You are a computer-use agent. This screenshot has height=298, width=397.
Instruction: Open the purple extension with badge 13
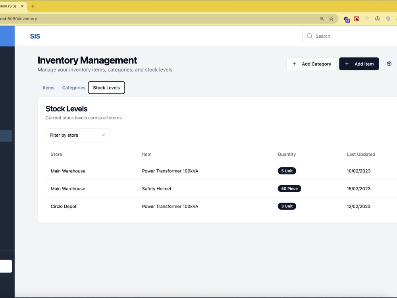coord(346,19)
